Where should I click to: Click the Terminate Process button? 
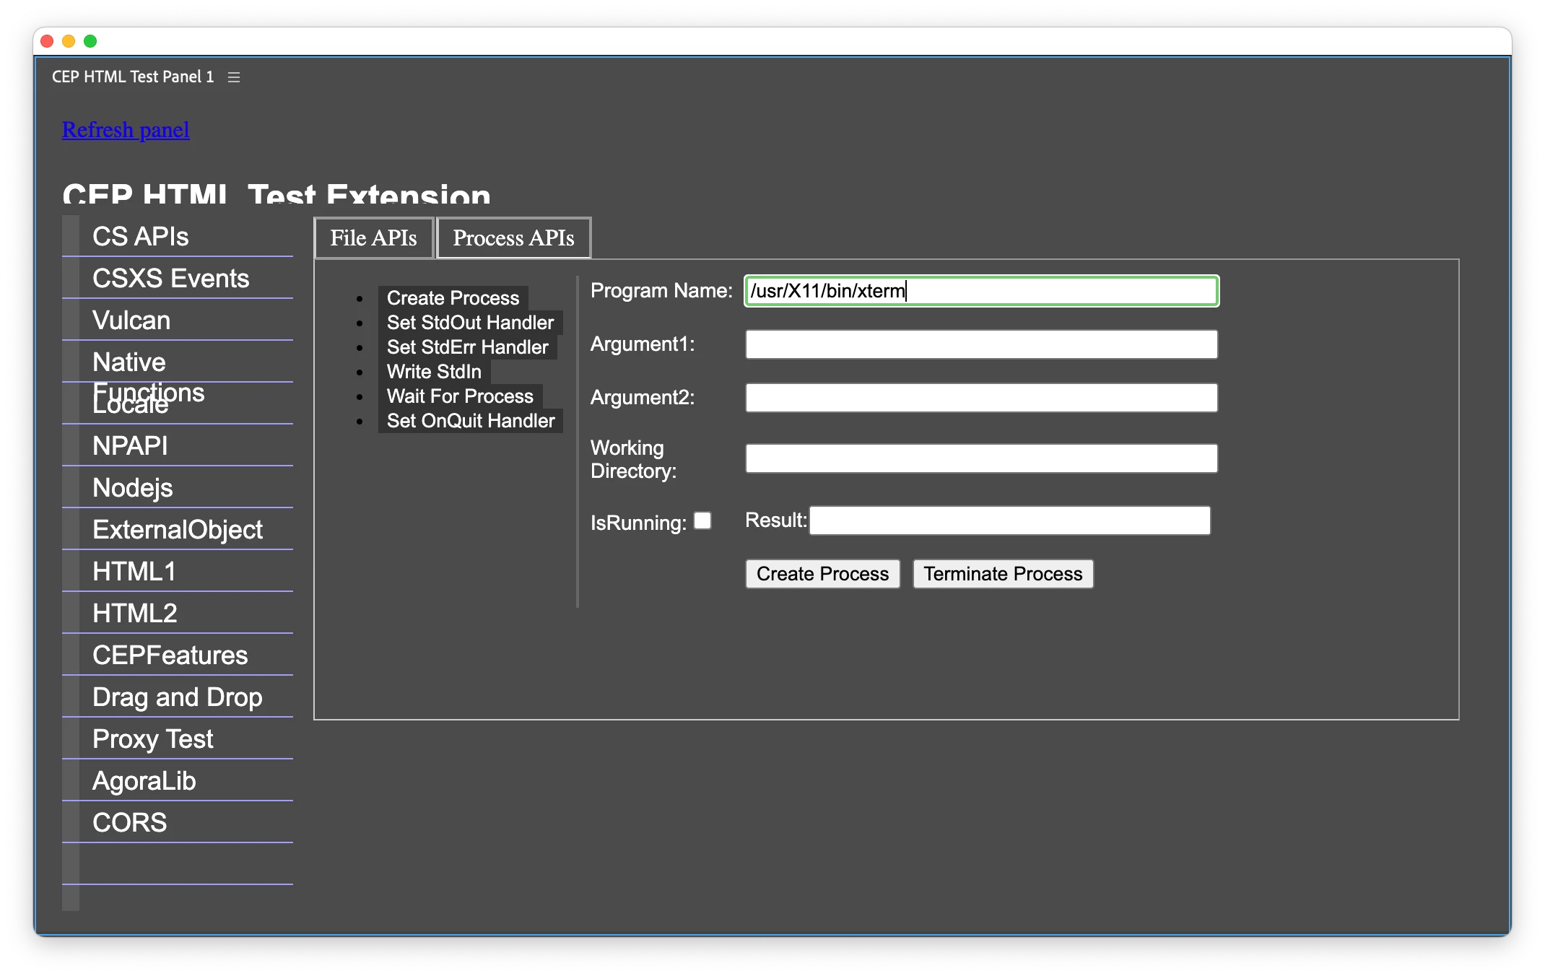pos(1002,574)
